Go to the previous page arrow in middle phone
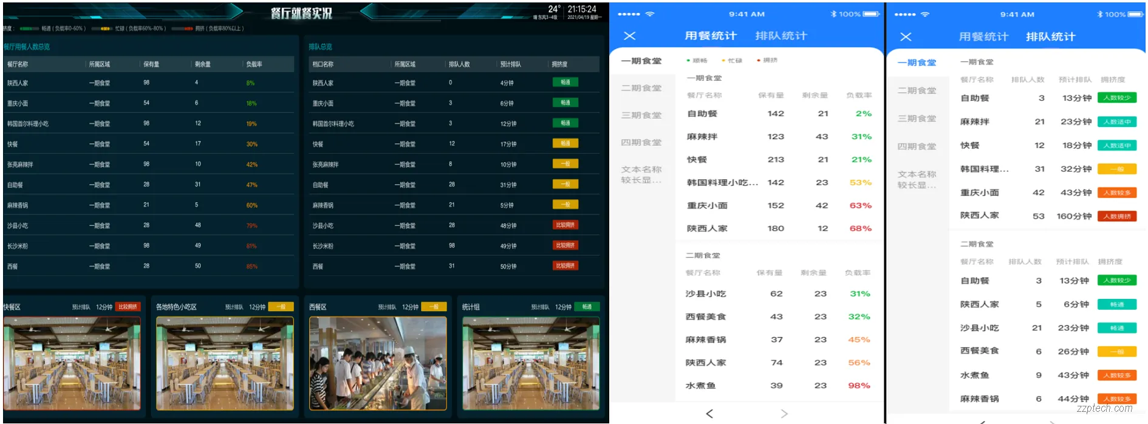The image size is (1148, 424). (709, 414)
